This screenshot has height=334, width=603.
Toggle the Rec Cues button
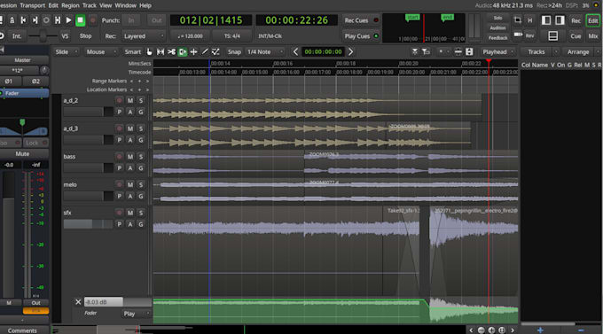pyautogui.click(x=361, y=20)
